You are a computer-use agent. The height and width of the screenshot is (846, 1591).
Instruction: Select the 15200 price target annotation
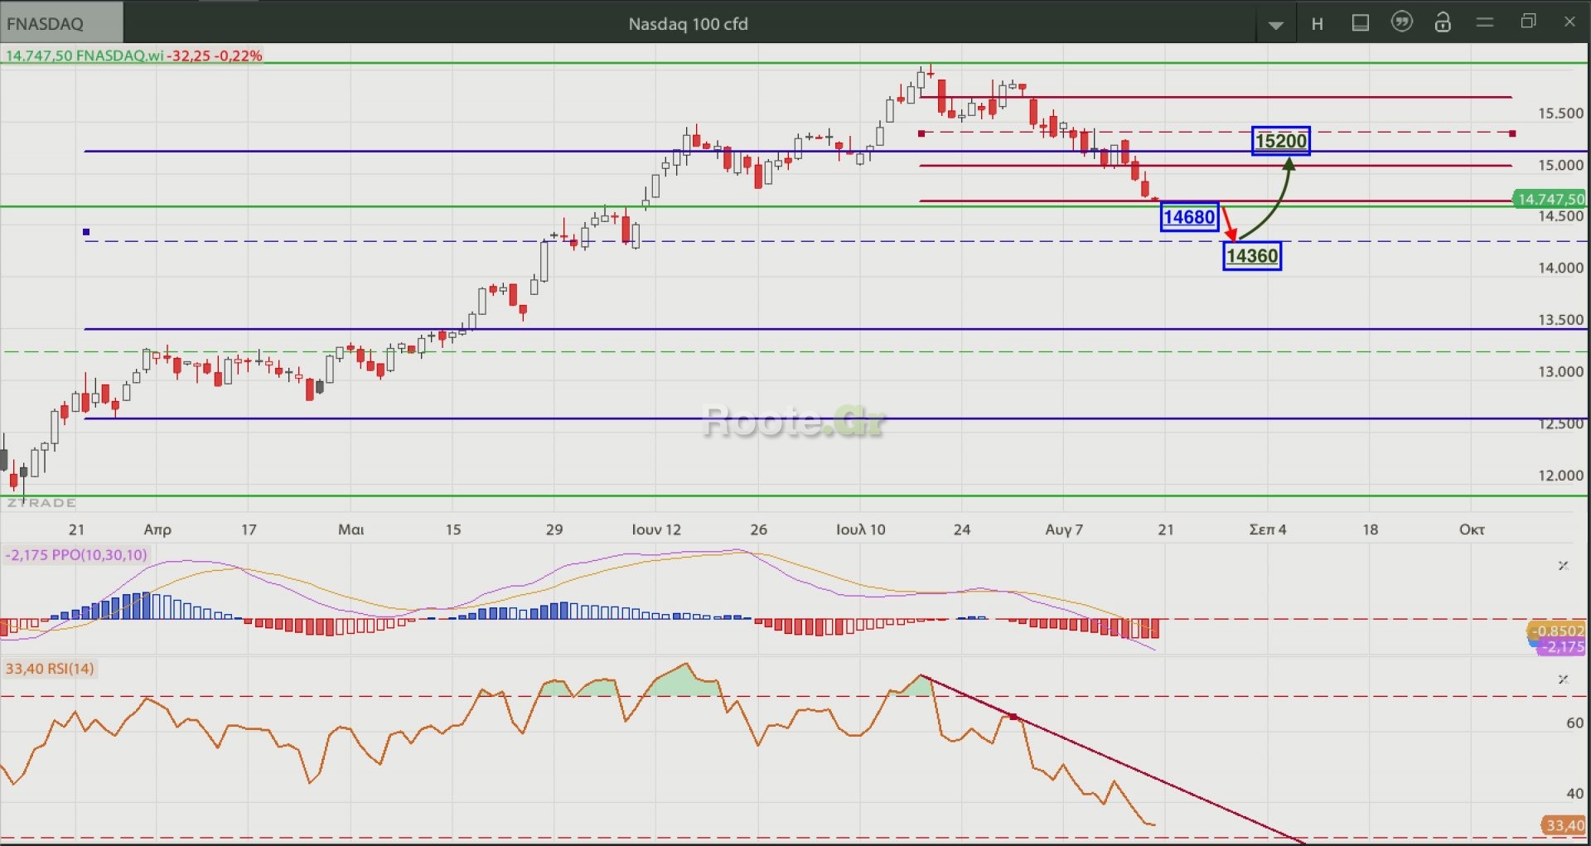[x=1280, y=141]
